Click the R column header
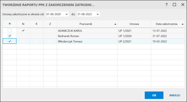This screenshot has height=102, width=187. point(36,24)
